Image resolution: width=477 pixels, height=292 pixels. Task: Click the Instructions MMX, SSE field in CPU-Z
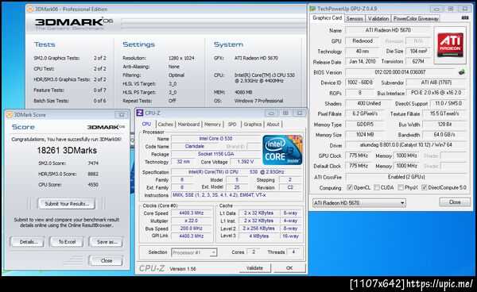click(x=237, y=195)
